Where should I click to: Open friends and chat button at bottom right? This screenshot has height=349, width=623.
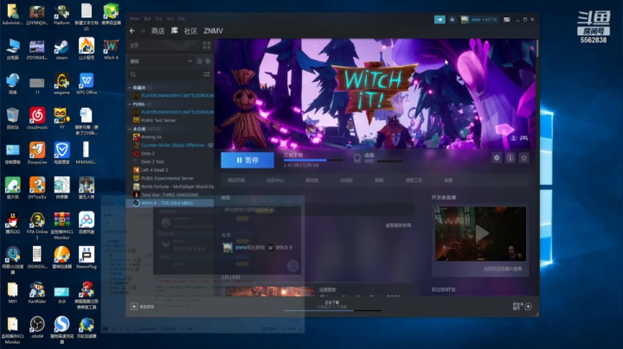click(x=522, y=306)
